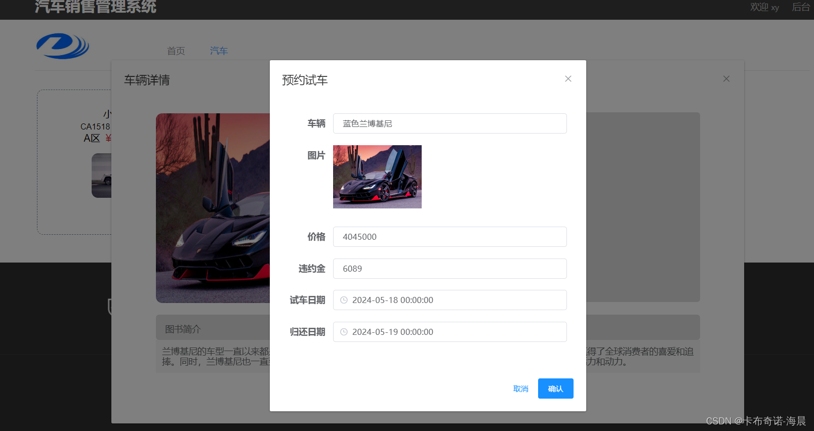This screenshot has height=431, width=814.
Task: Click the 取消 button
Action: coord(521,389)
